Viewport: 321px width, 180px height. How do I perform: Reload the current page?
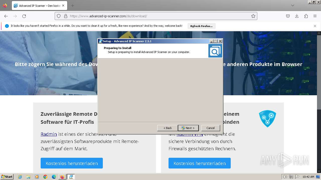pos(24,16)
